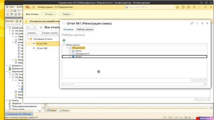Go back with the left arrow button
Screen dimensions: 214x120
(28, 27)
